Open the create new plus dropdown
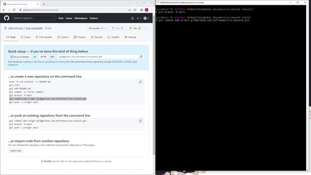The width and height of the screenshot is (311, 175). point(138,18)
